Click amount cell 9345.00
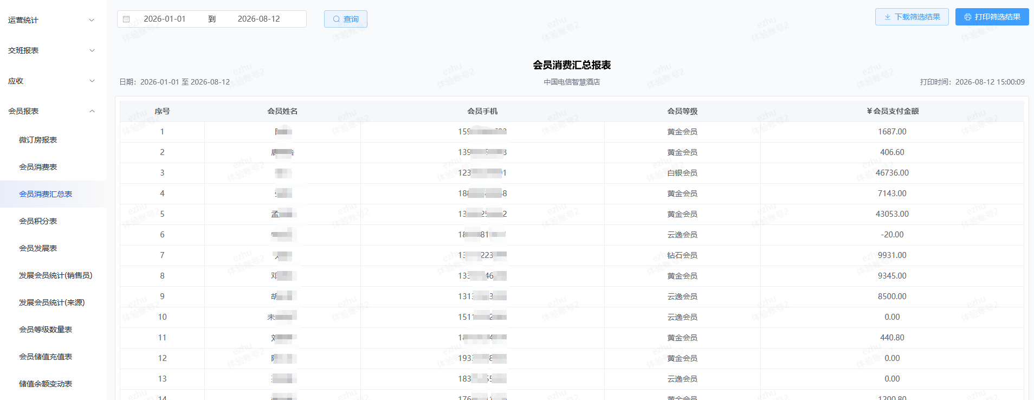 [892, 276]
